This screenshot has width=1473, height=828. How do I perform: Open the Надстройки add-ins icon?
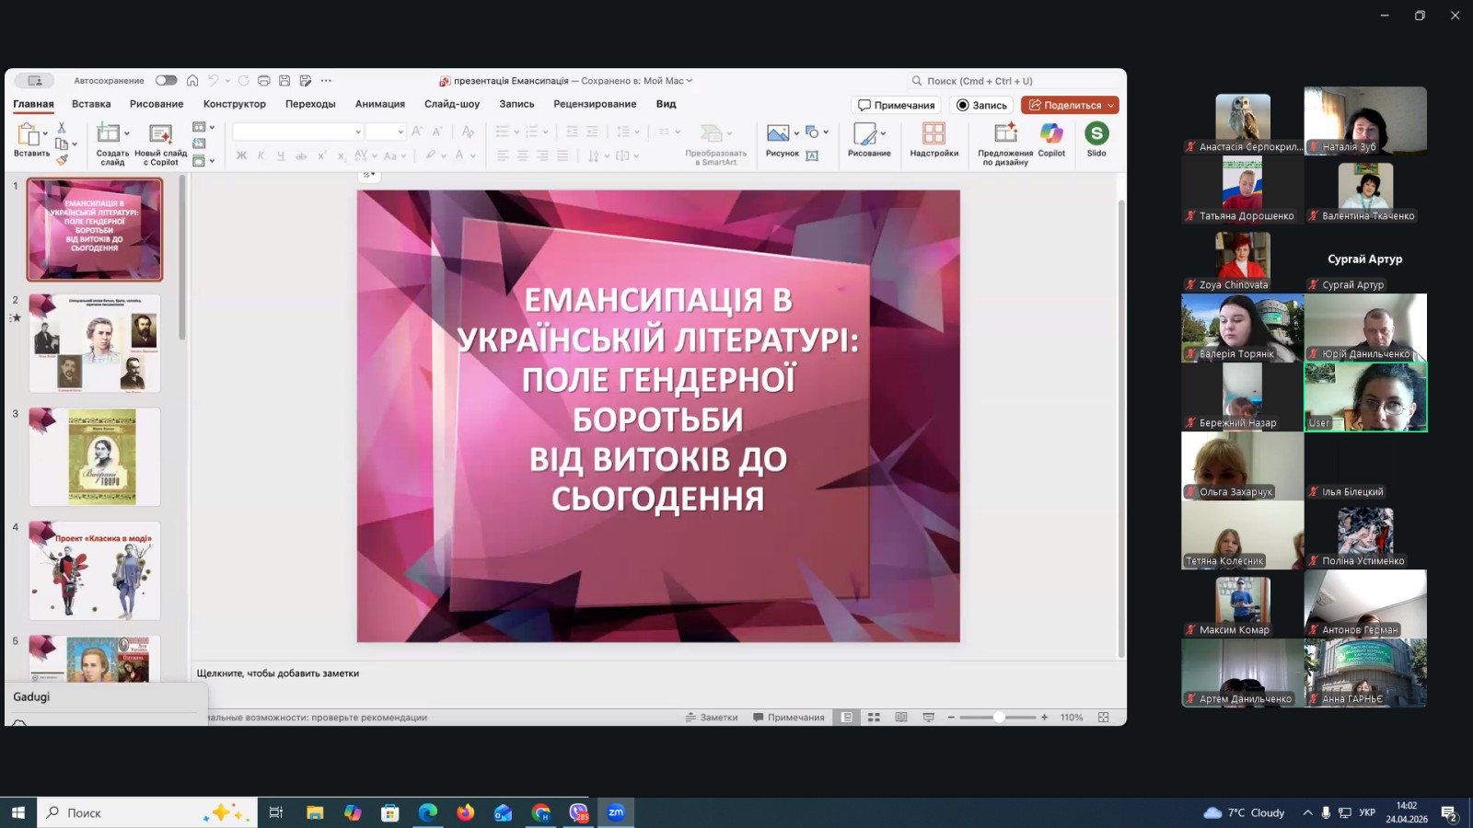pyautogui.click(x=934, y=134)
